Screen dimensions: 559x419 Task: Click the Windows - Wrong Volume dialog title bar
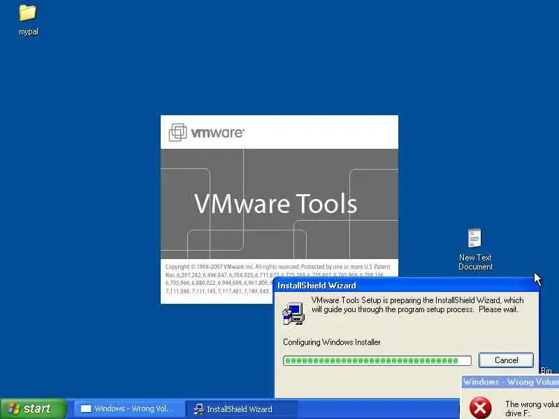coord(510,382)
